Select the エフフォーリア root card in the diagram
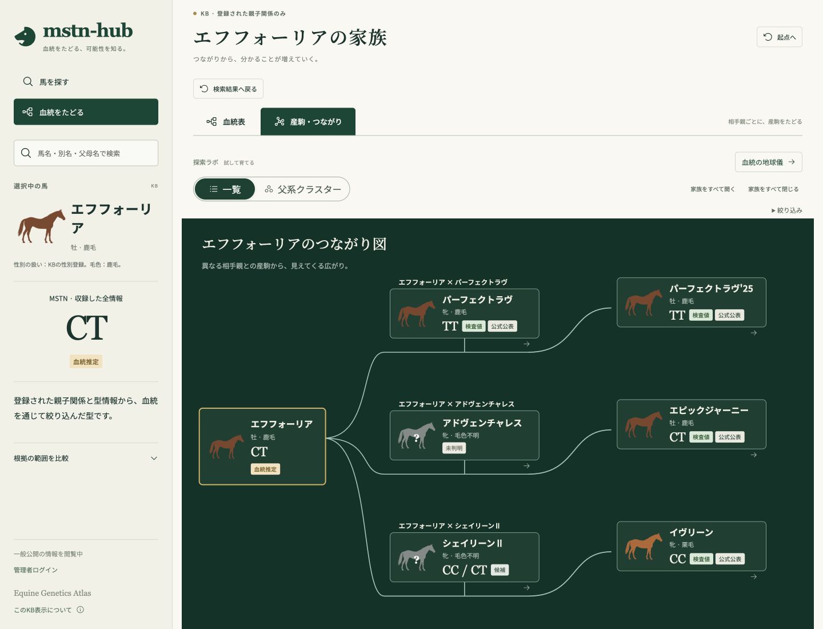 tap(262, 447)
